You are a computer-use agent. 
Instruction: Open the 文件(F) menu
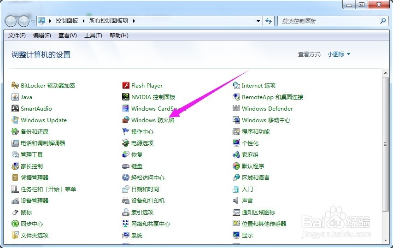point(17,35)
